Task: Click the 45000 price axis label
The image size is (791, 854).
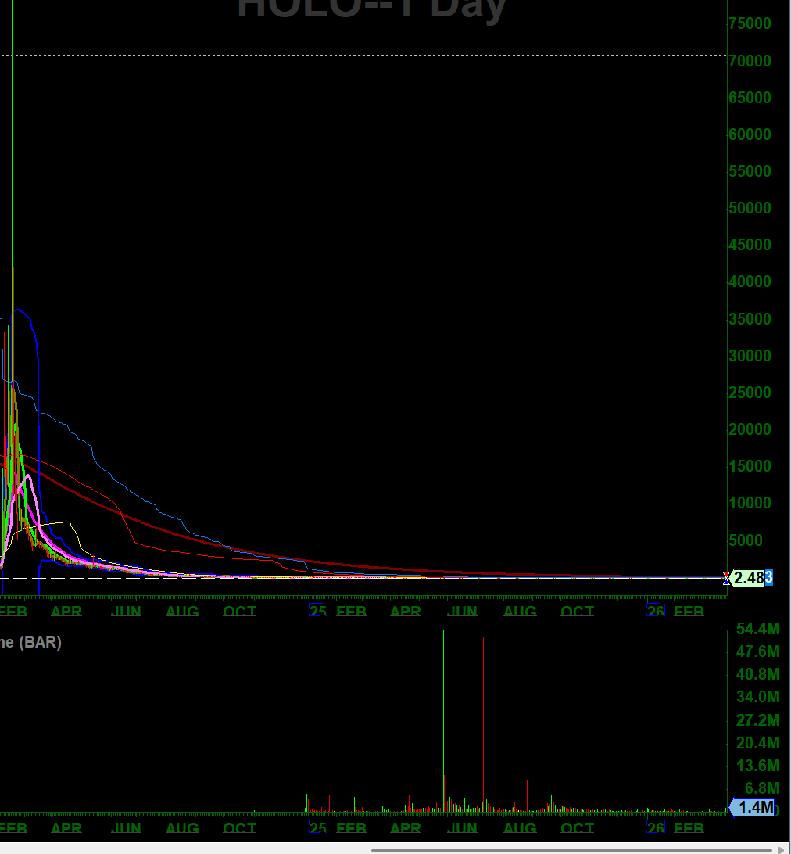Action: click(x=750, y=245)
